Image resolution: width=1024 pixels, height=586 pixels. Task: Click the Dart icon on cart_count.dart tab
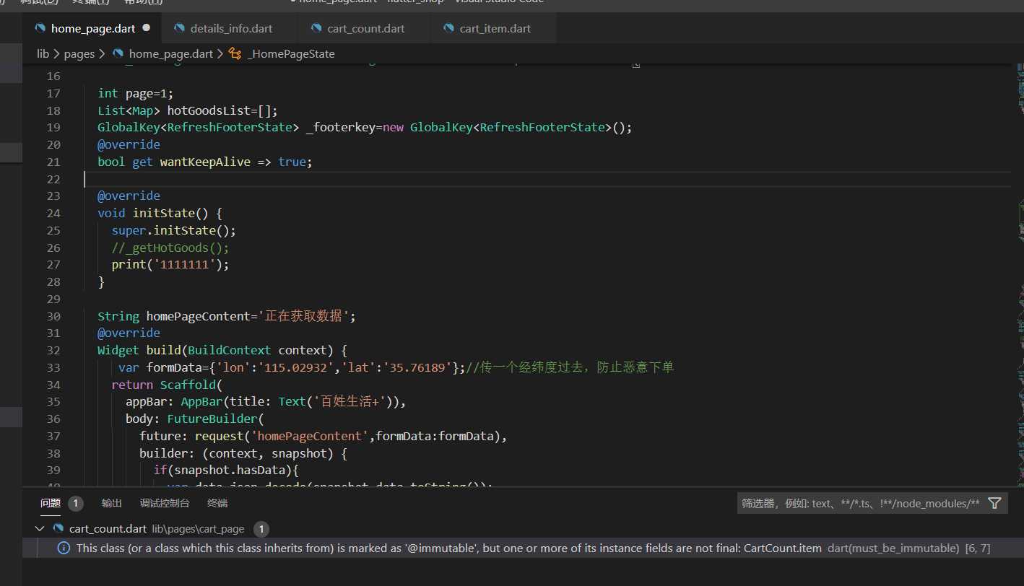[316, 29]
